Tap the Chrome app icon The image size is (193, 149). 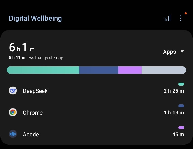coord(13,112)
